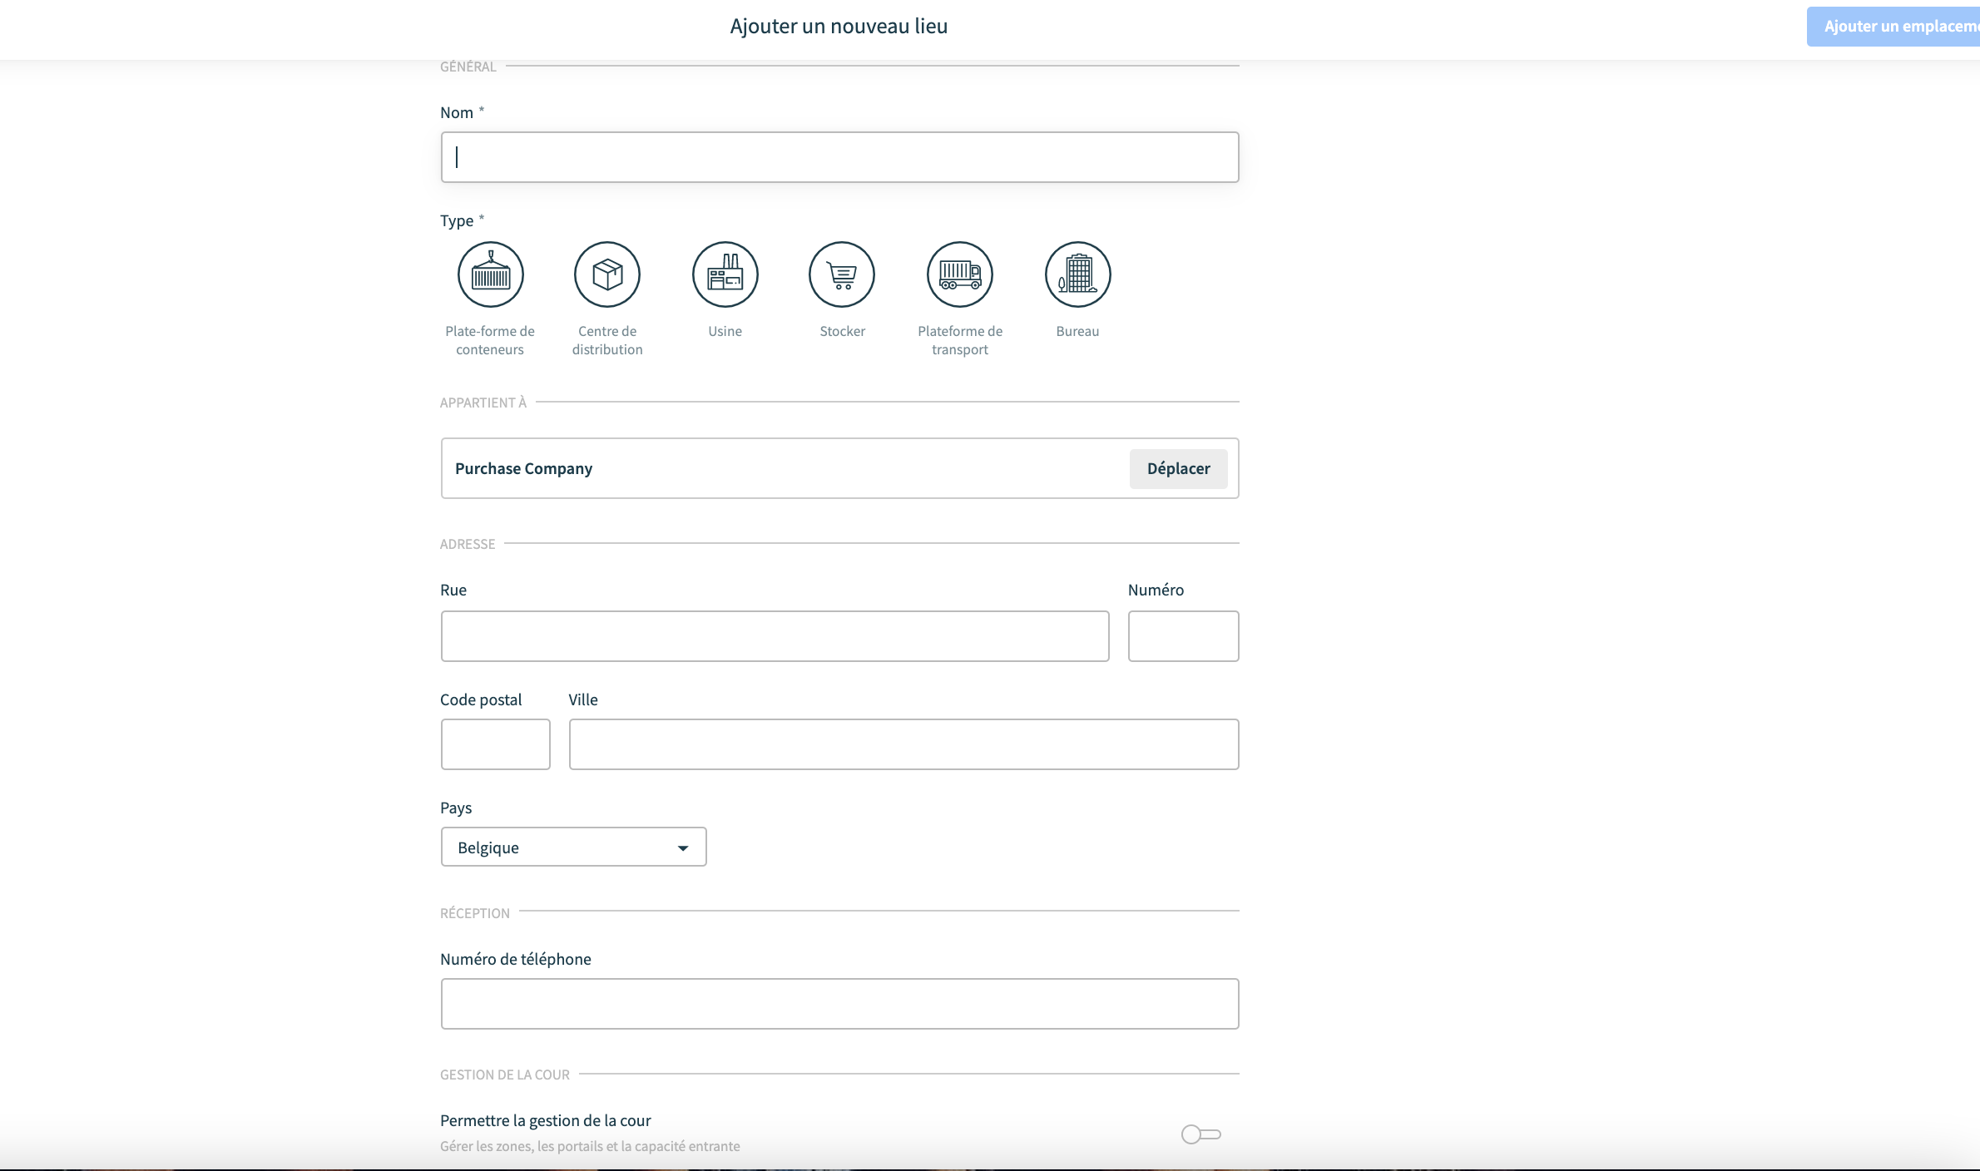The width and height of the screenshot is (1980, 1171).
Task: Select the Plate-forme de conteneurs type icon
Action: (490, 274)
